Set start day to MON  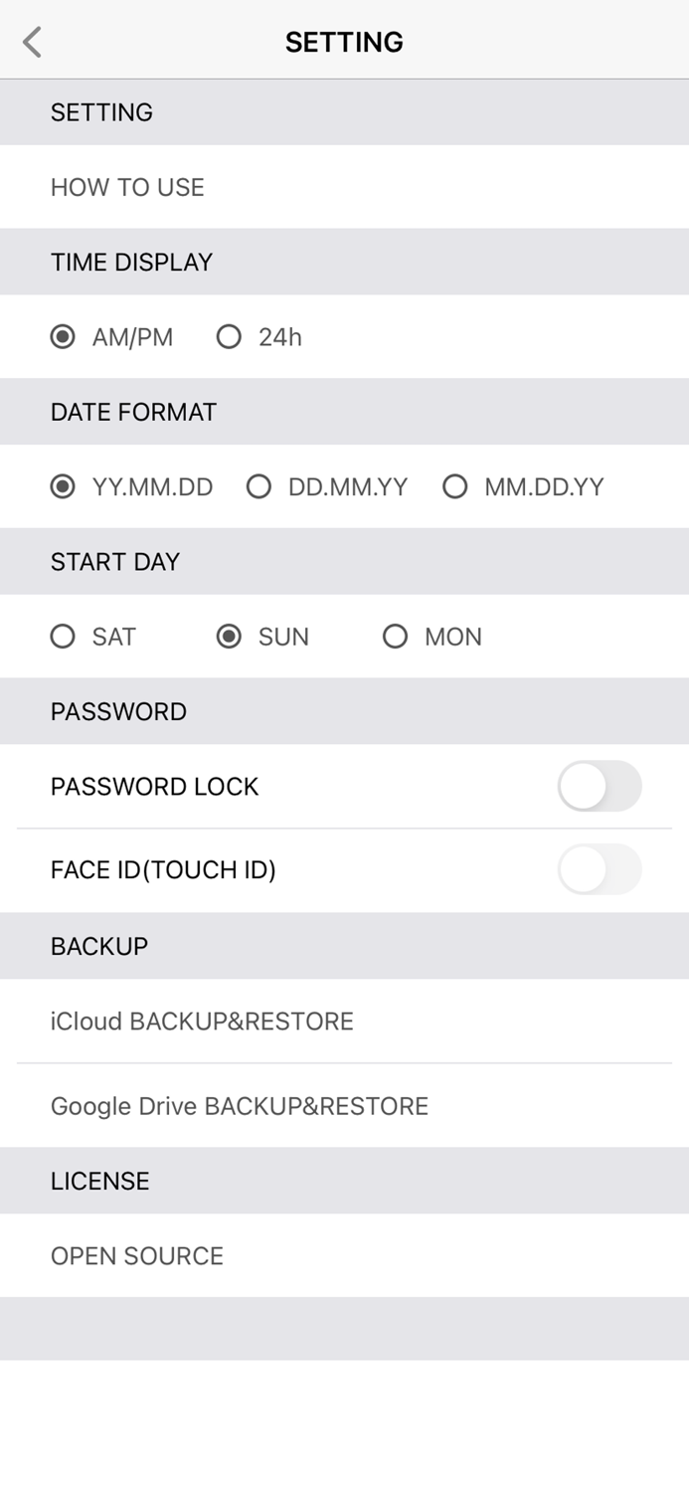tap(396, 637)
